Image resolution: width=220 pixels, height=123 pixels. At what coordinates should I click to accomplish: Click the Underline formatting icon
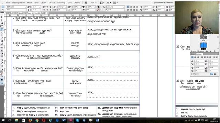click(51, 7)
